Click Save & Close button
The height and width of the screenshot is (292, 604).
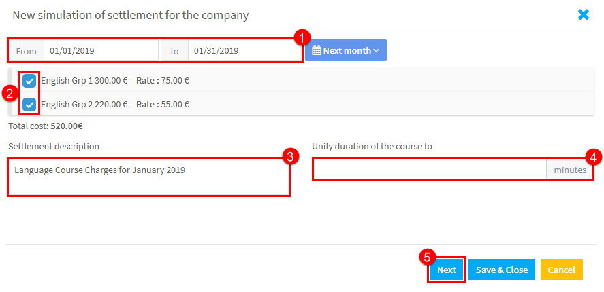[502, 270]
